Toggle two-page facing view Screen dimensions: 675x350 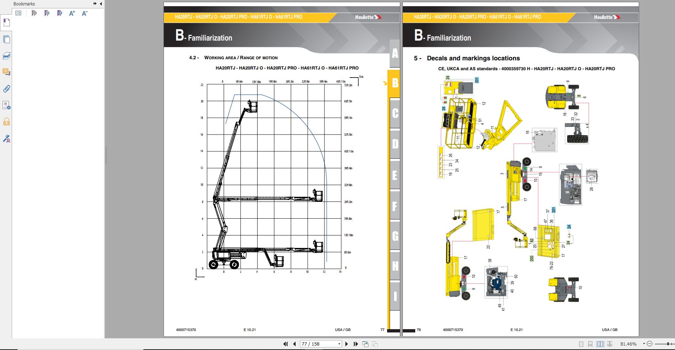click(x=600, y=344)
